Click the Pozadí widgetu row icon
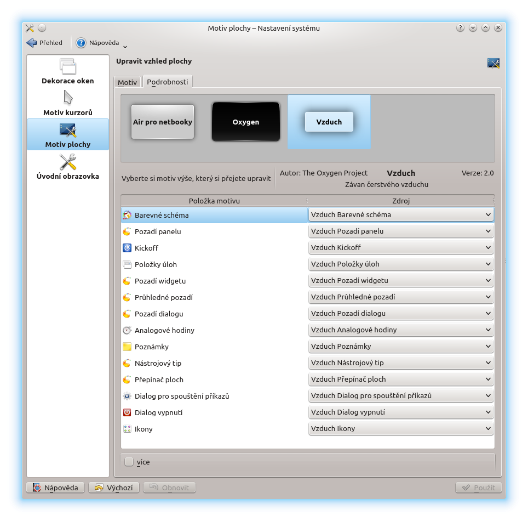The image size is (528, 521). coord(127,281)
